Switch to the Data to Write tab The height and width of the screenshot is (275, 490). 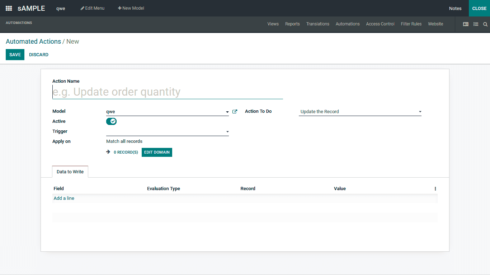click(x=70, y=172)
